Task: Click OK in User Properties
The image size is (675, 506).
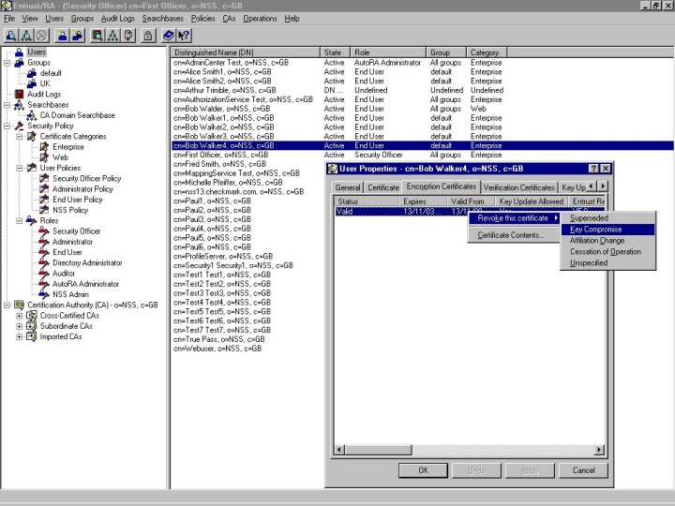Action: click(x=423, y=470)
